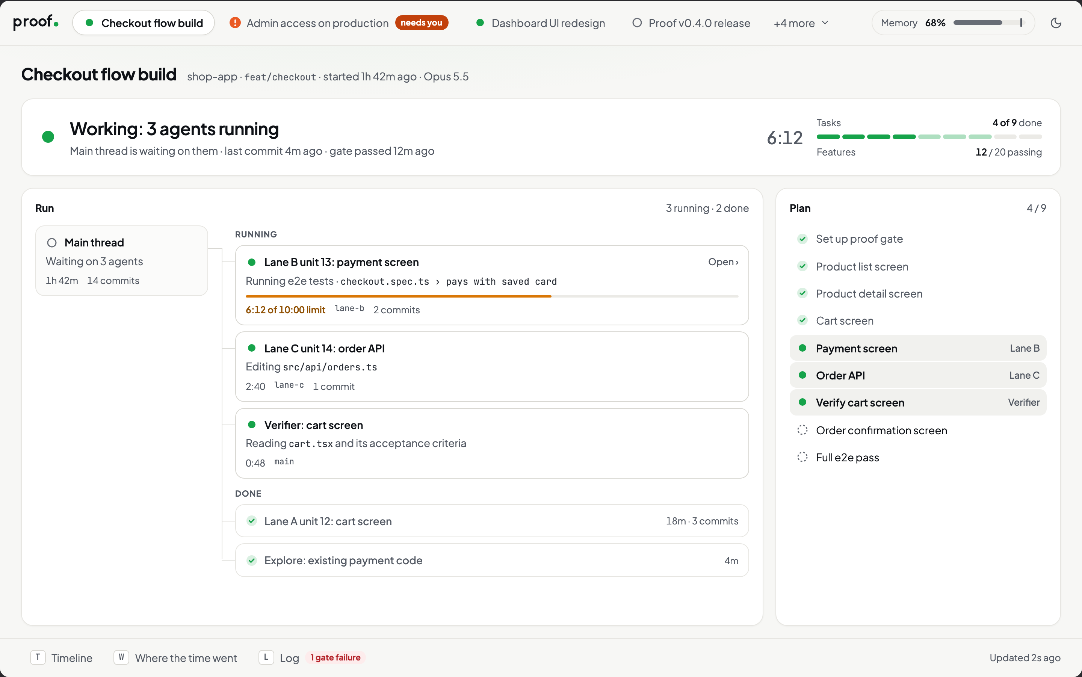Click the check icon next to Cart screen plan item
The height and width of the screenshot is (677, 1082).
tap(802, 320)
